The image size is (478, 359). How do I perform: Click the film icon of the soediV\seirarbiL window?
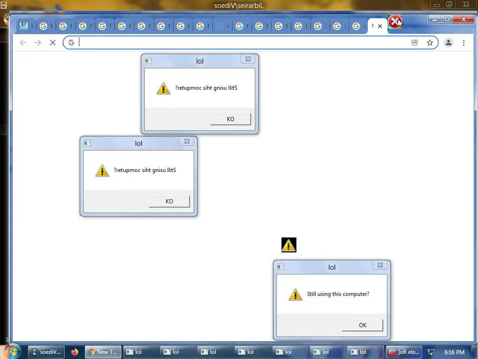(4, 5)
